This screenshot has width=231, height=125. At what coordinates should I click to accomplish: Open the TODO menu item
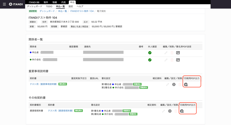click(x=49, y=7)
